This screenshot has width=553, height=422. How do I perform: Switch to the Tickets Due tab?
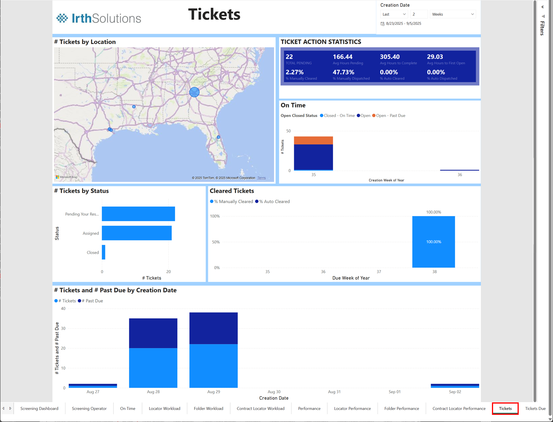coord(535,408)
